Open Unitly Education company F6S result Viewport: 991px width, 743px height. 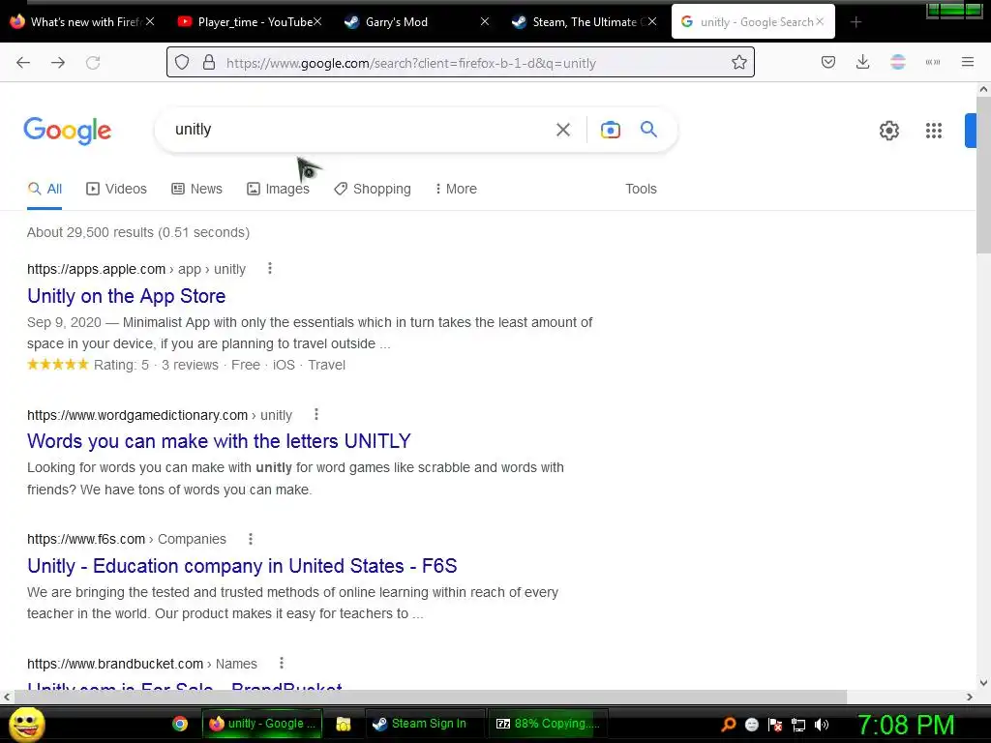tap(242, 566)
